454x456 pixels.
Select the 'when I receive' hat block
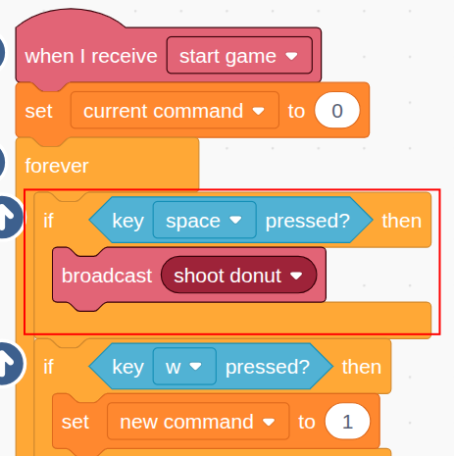coord(91,56)
